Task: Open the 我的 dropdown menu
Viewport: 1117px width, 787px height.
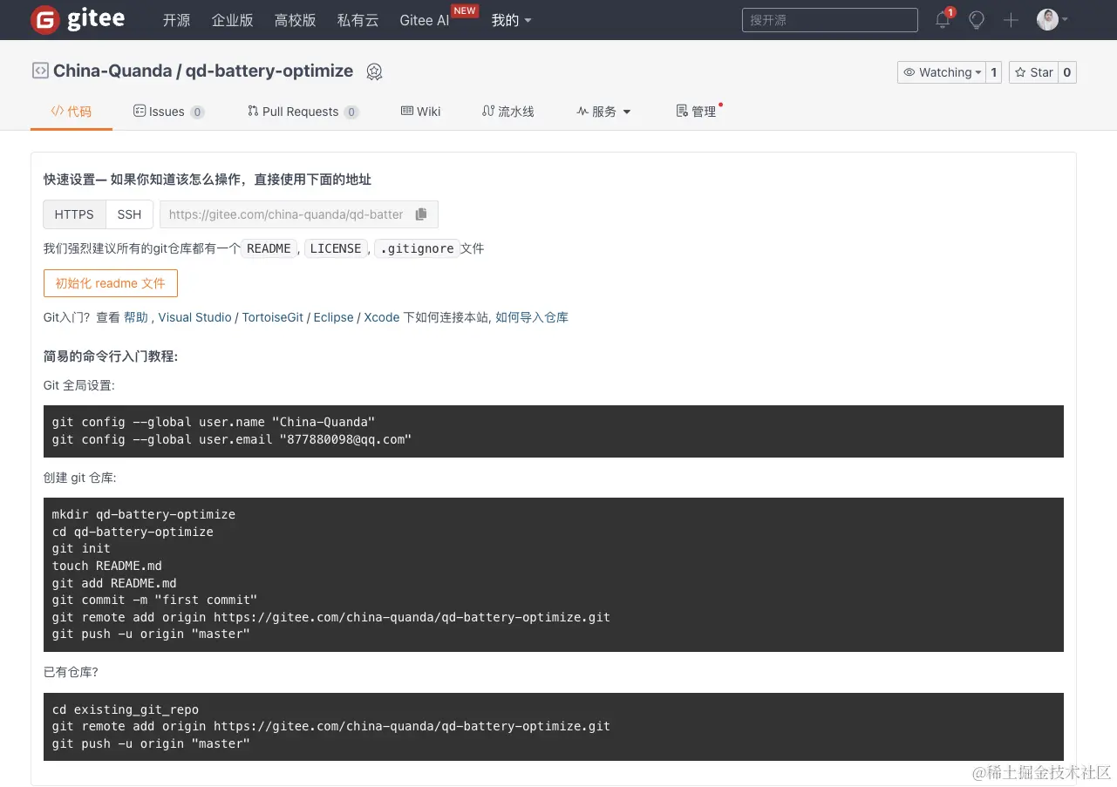Action: click(x=511, y=20)
